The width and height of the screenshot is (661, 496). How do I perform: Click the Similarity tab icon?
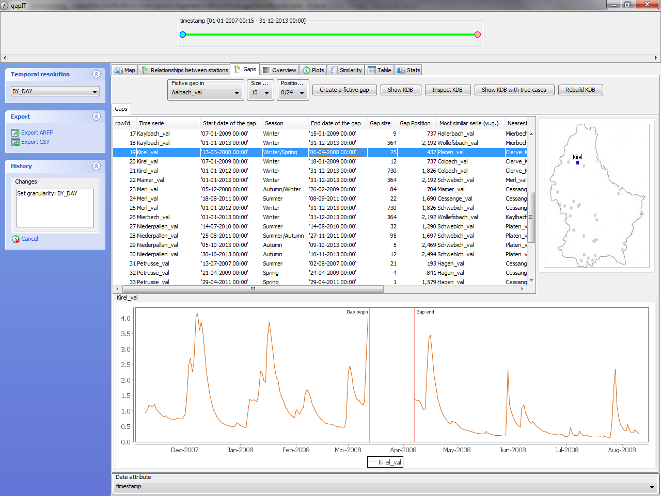[335, 70]
